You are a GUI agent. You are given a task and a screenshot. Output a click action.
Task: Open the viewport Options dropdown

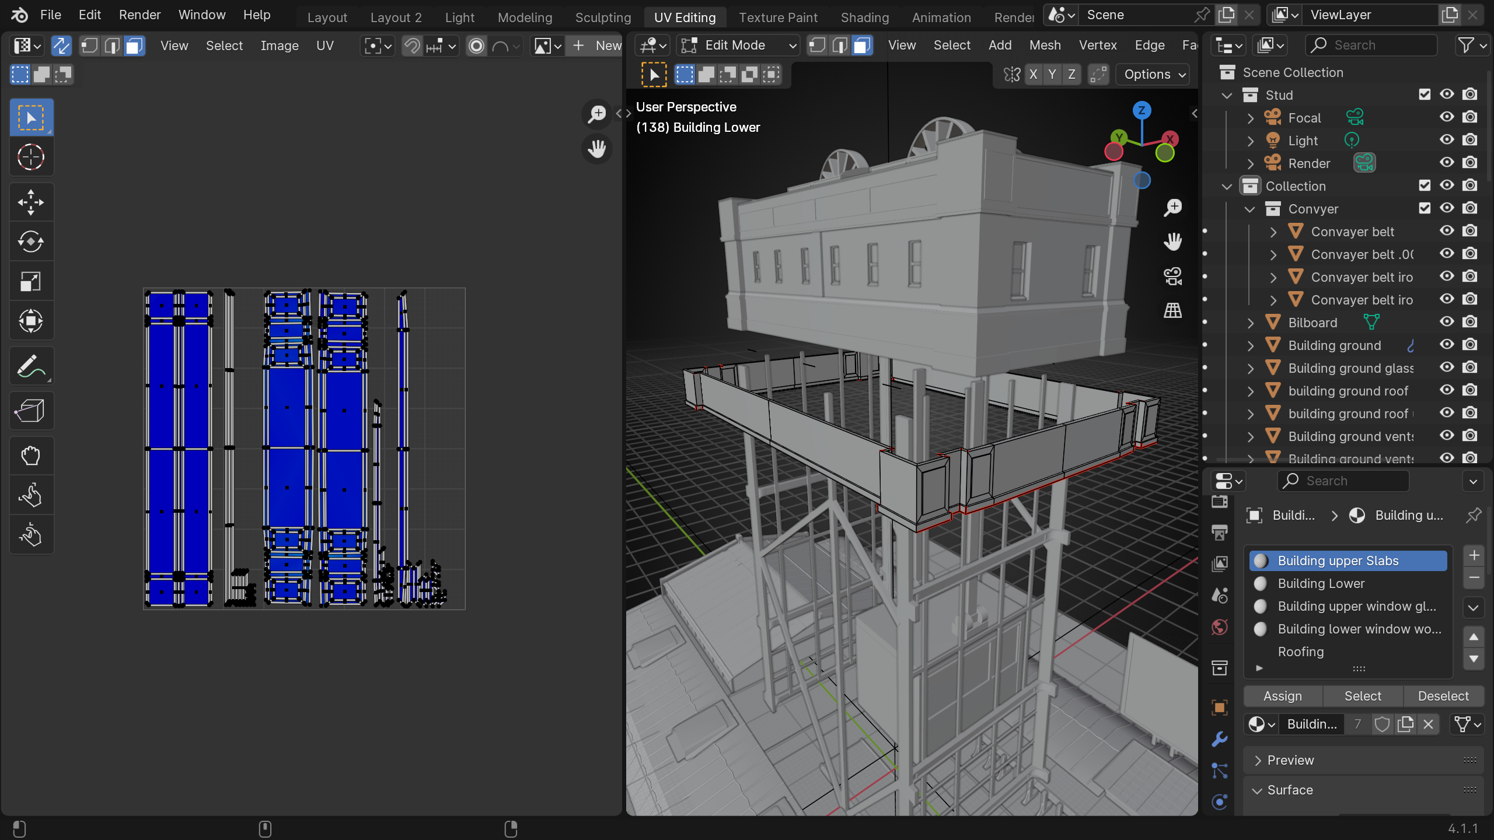(1154, 74)
